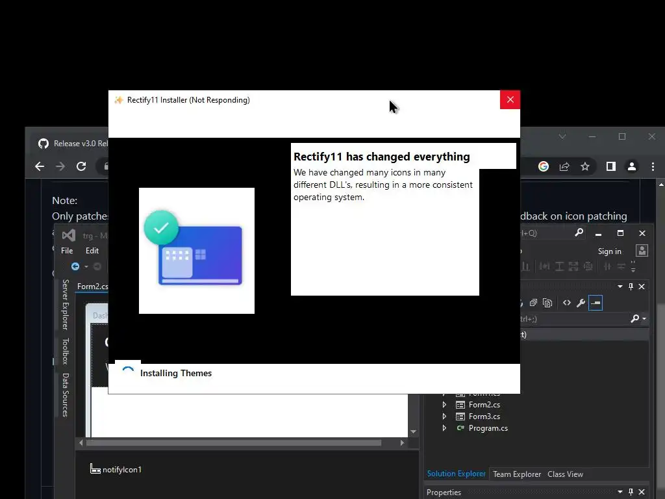Viewport: 665px width, 499px height.
Task: Select Form3.cs in Solution Explorer
Action: (x=484, y=416)
